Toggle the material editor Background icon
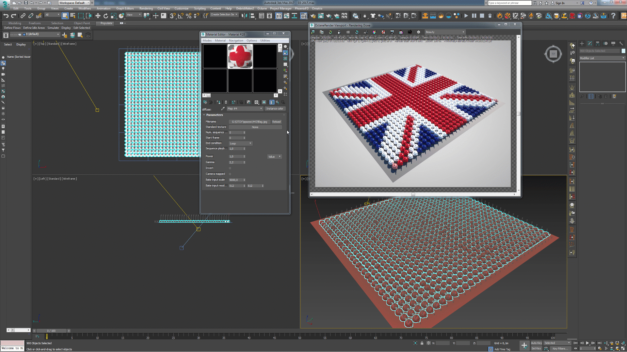 coord(285,58)
